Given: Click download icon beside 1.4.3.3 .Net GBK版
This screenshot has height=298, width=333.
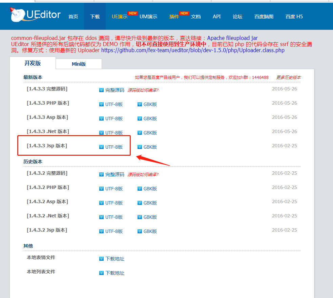Looking at the screenshot, I should [x=140, y=133].
